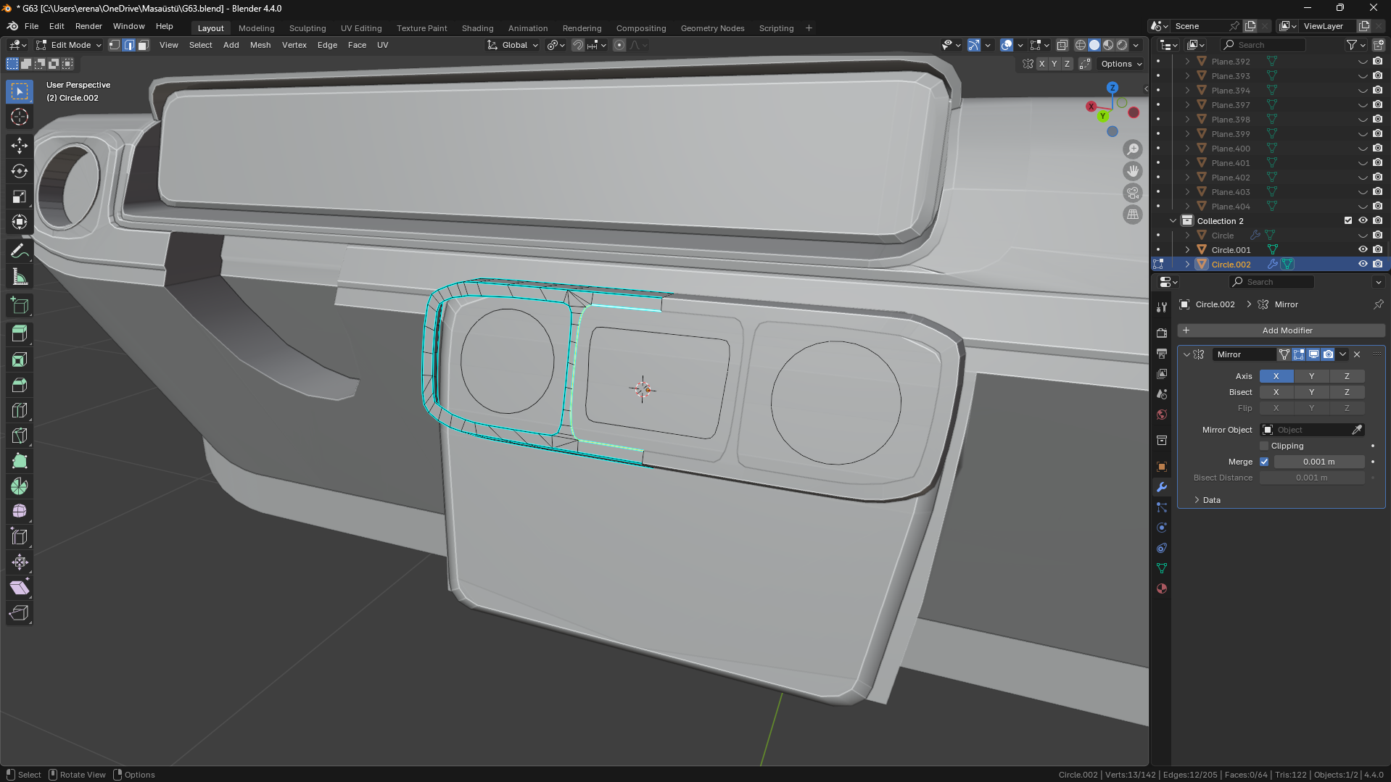Select the Rip Region tool
Screen dimensions: 1391x782
click(20, 613)
